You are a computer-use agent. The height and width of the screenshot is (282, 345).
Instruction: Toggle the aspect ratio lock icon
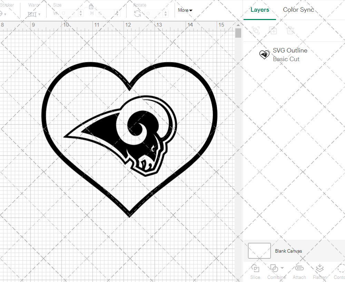[91, 7]
